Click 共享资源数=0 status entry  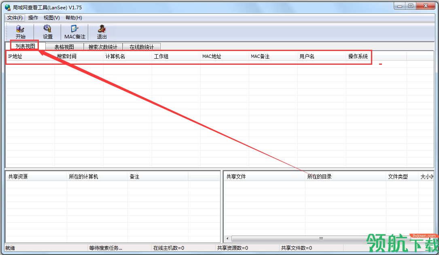point(232,248)
